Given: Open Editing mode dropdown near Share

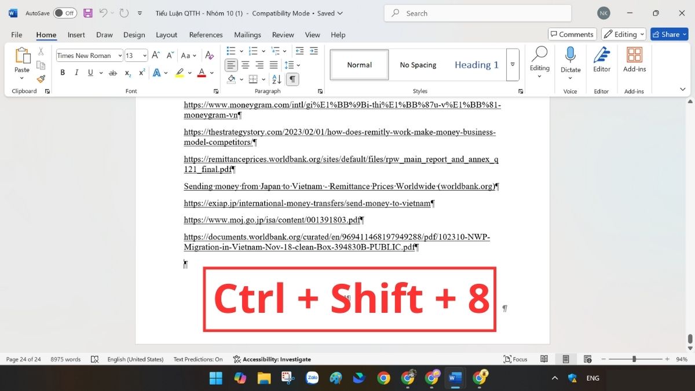Looking at the screenshot, I should tap(623, 34).
